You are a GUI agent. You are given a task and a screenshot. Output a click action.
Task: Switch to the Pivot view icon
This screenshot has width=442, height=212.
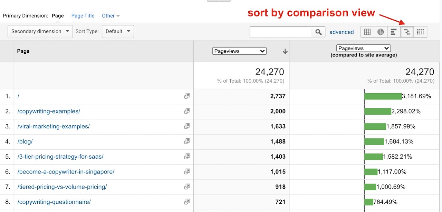click(420, 32)
